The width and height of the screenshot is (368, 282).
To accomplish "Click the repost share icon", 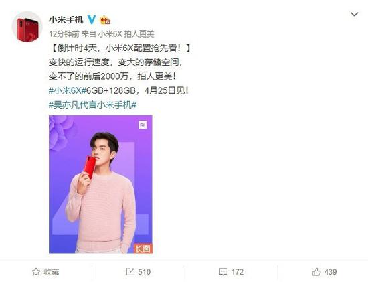I will point(130,272).
